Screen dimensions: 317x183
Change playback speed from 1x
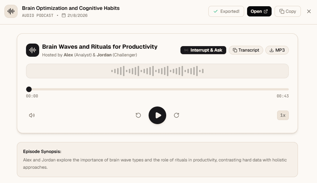283,115
